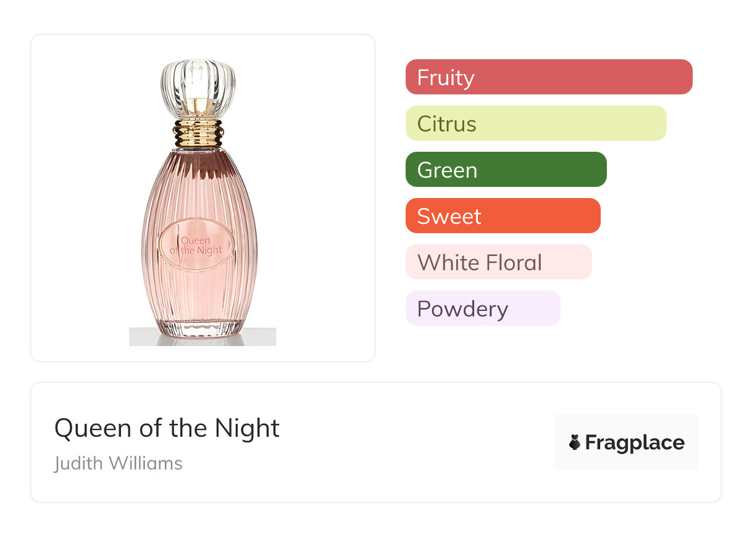Click the Fragplace bottle logo icon
Screen dimensions: 752x533
pyautogui.click(x=575, y=442)
